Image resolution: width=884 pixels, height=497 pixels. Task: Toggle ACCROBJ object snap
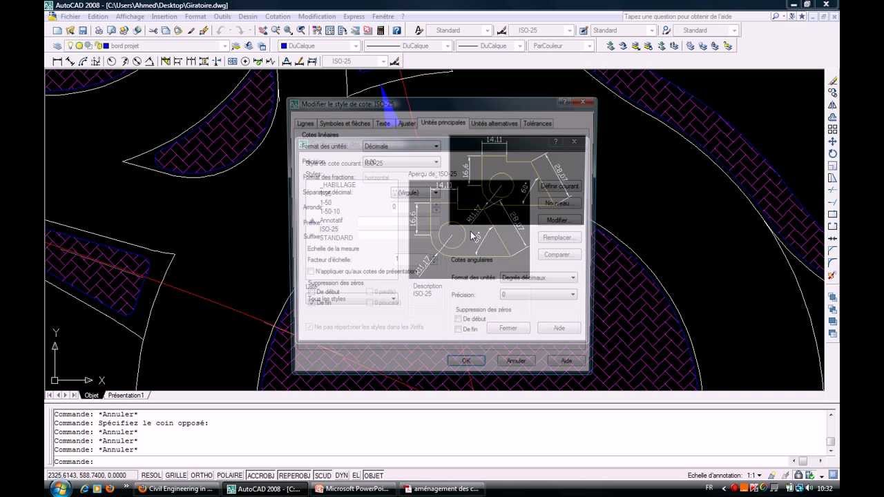coord(260,476)
